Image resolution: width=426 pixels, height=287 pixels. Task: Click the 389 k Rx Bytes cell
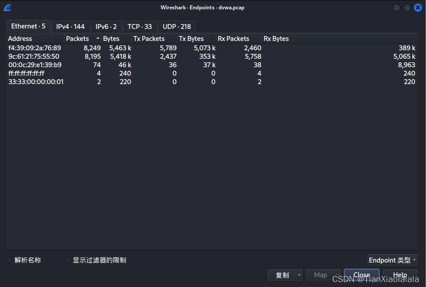coord(407,48)
